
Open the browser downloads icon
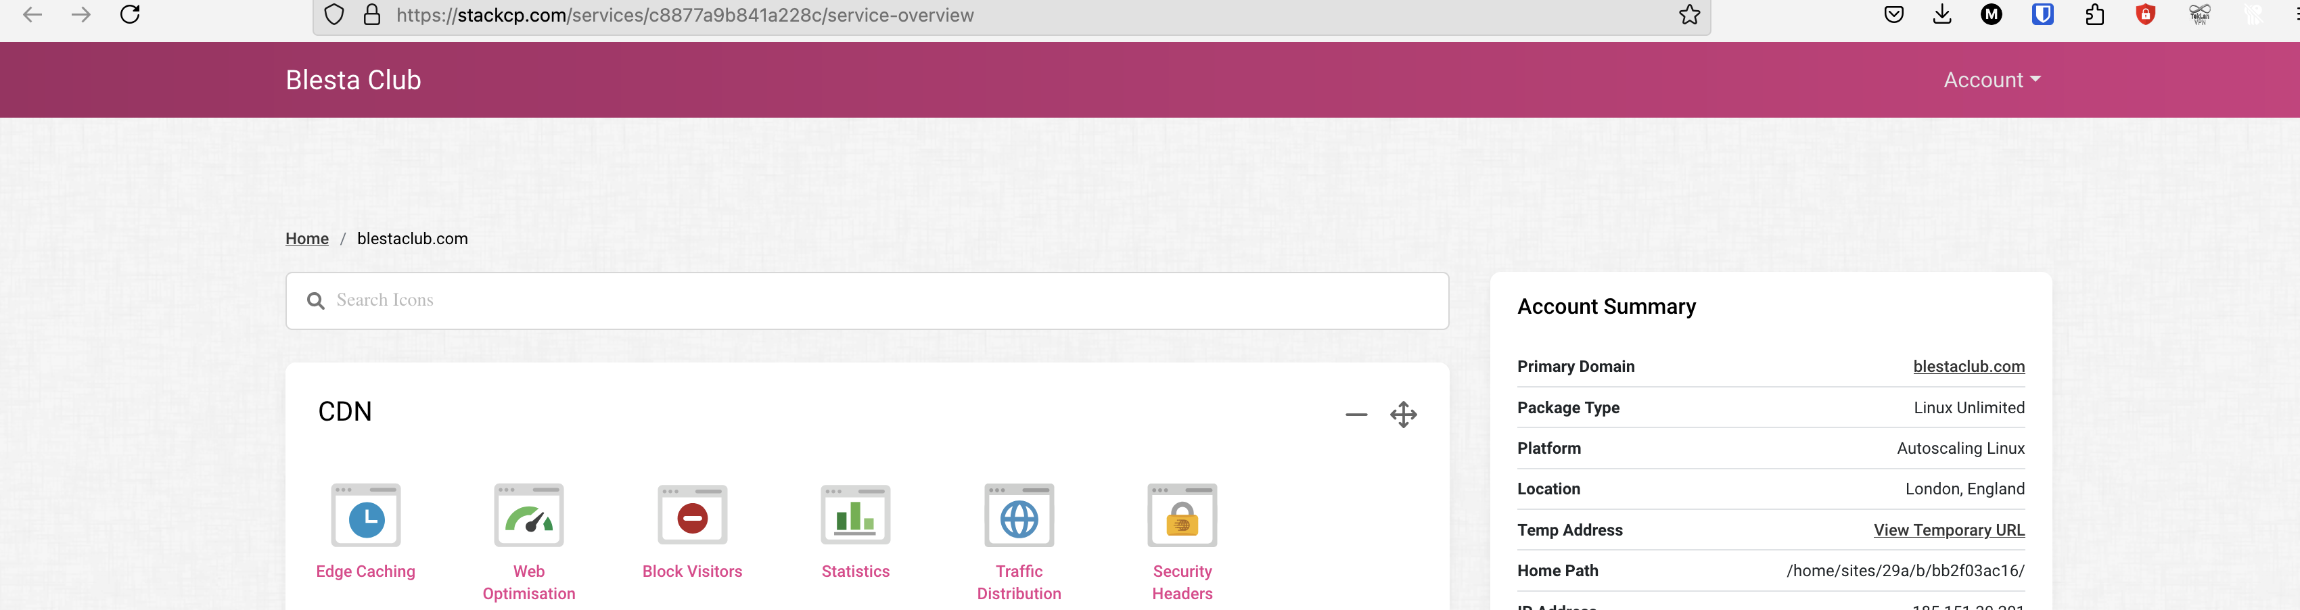tap(1942, 14)
